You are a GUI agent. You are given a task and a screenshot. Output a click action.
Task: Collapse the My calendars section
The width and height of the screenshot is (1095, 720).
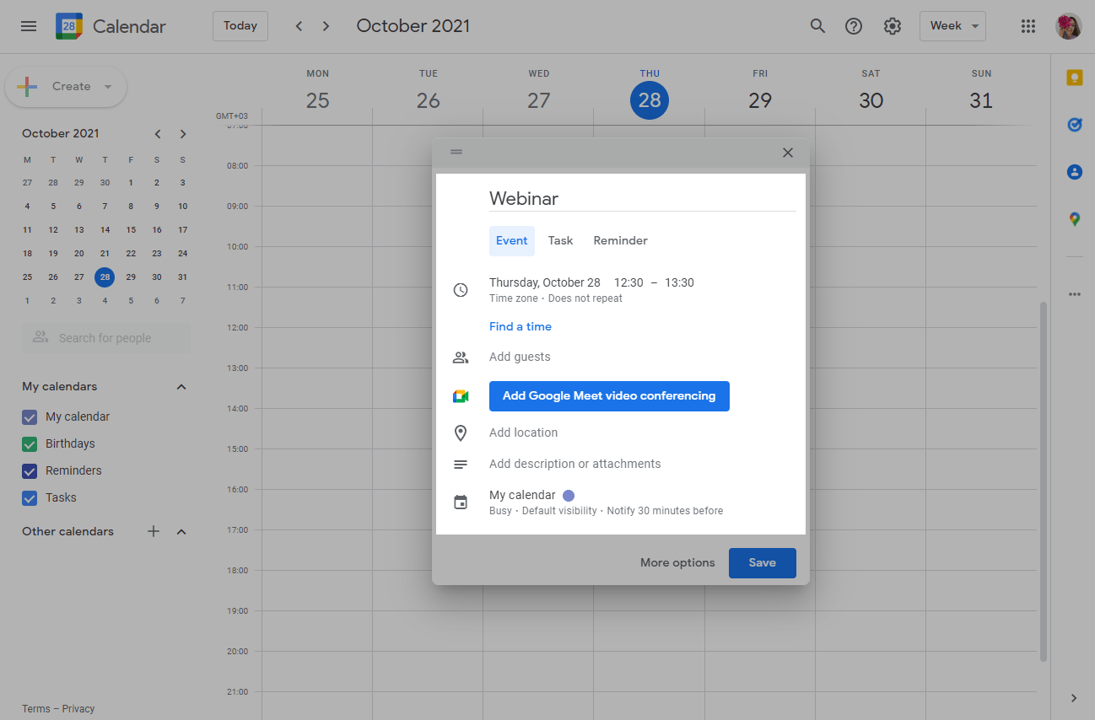click(x=181, y=386)
